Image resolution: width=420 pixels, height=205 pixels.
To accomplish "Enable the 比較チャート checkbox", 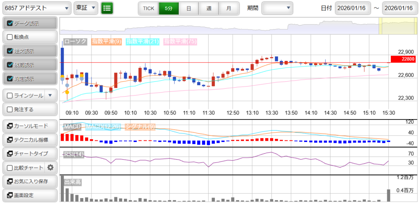I will pos(10,167).
